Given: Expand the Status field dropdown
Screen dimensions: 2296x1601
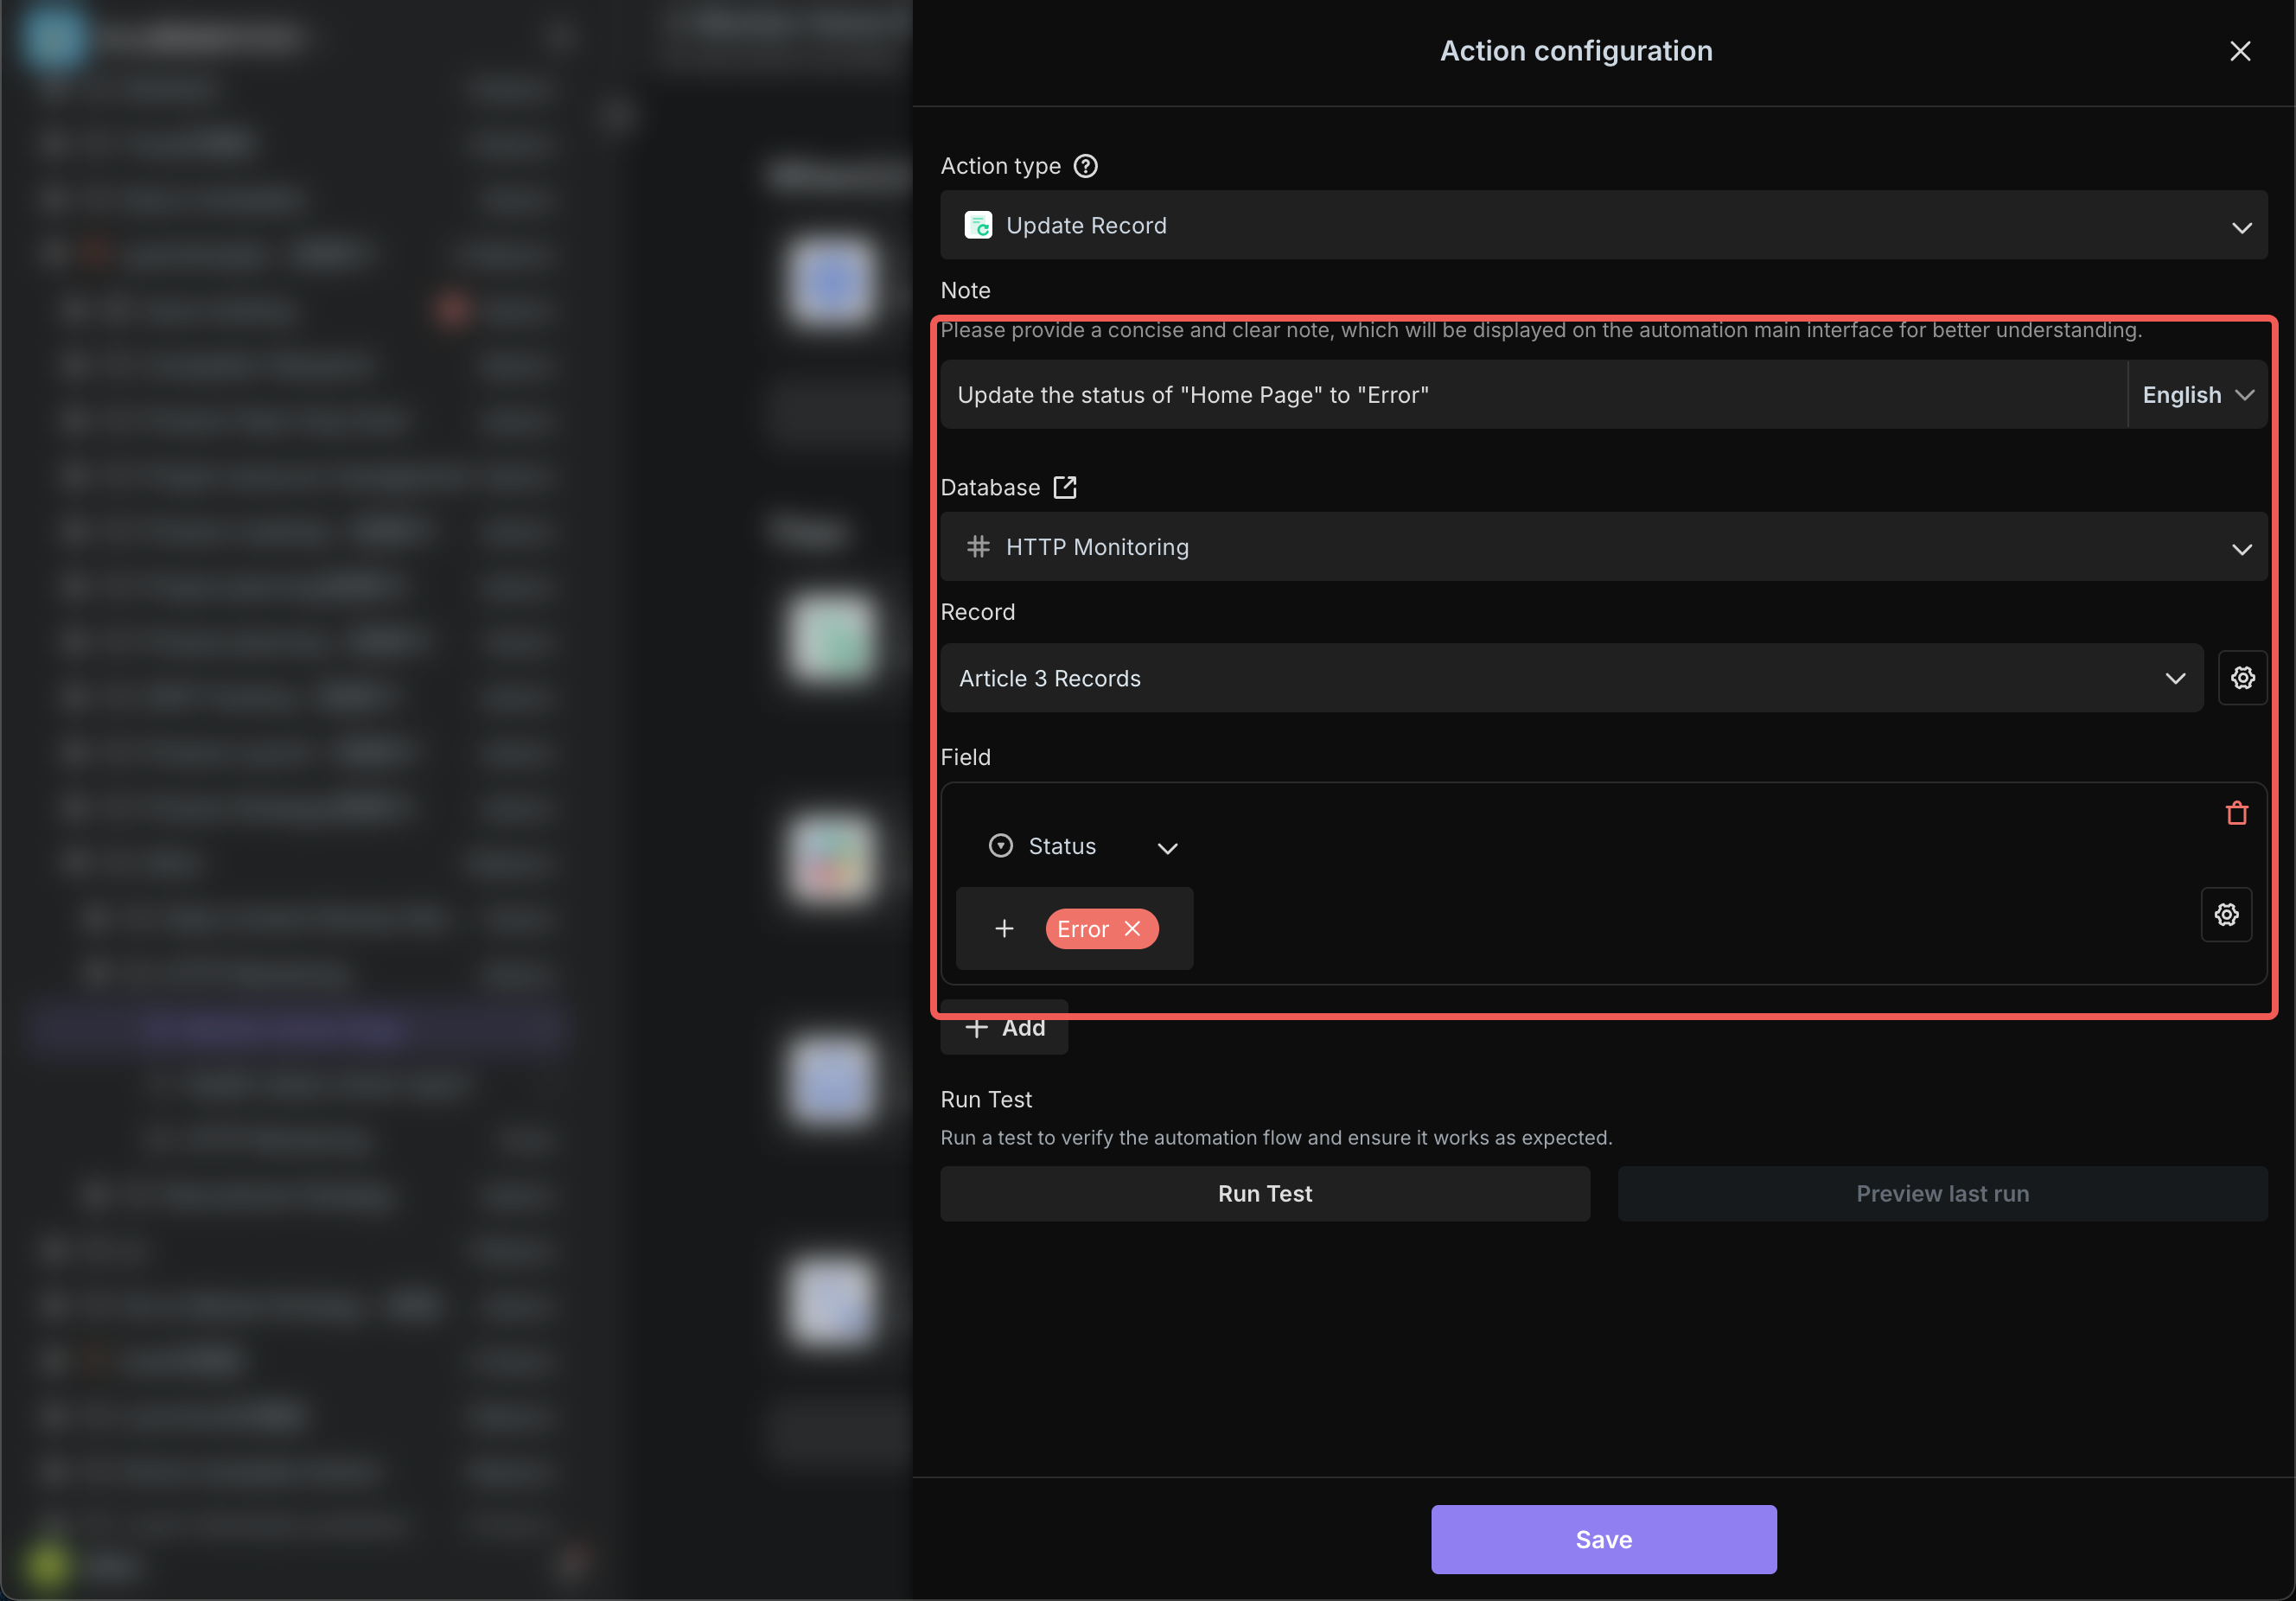Looking at the screenshot, I should (x=1169, y=845).
